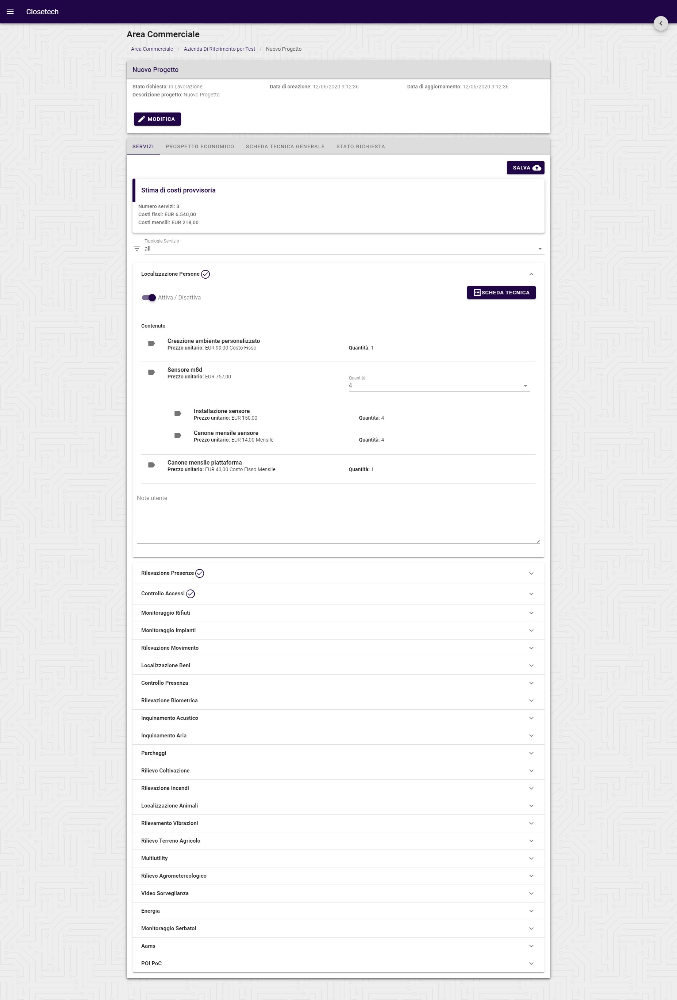This screenshot has height=1000, width=677.
Task: Toggle the Attiva / Disattiva switch
Action: 149,298
